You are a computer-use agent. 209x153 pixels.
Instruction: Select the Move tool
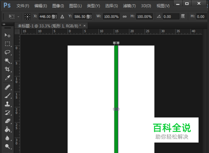pos(8,35)
